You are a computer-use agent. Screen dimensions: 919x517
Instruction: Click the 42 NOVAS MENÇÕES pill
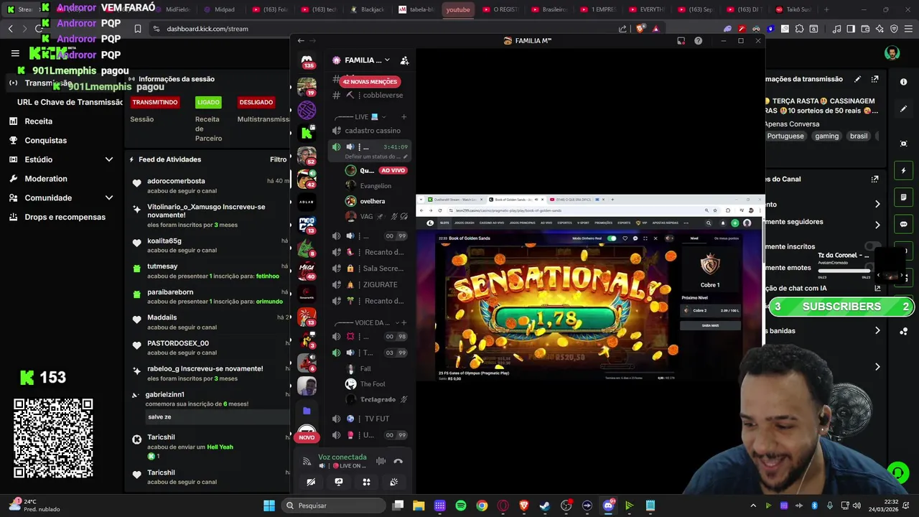pyautogui.click(x=370, y=82)
